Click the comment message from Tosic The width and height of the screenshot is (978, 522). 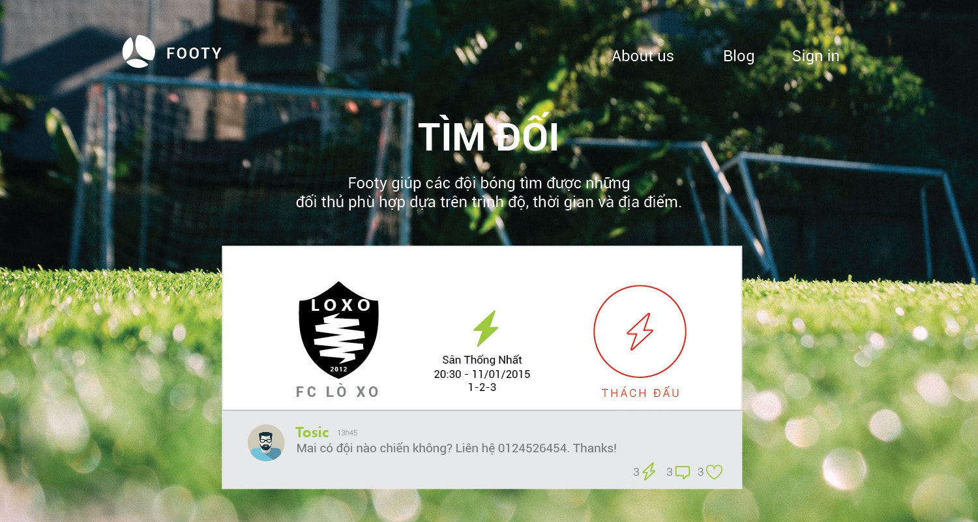point(456,448)
